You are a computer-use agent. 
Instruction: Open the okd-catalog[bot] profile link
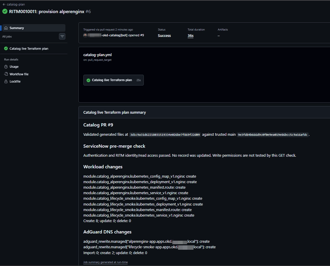[x=107, y=35]
